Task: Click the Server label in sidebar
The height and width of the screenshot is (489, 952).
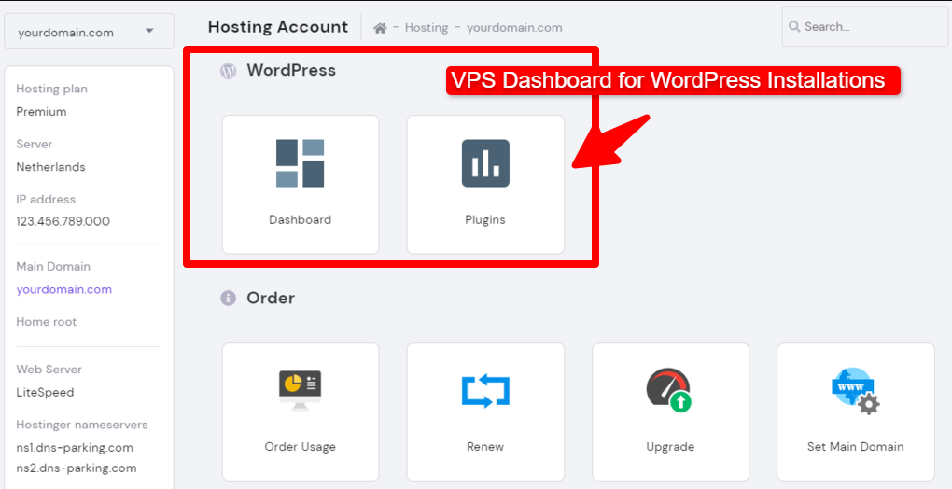Action: click(34, 144)
